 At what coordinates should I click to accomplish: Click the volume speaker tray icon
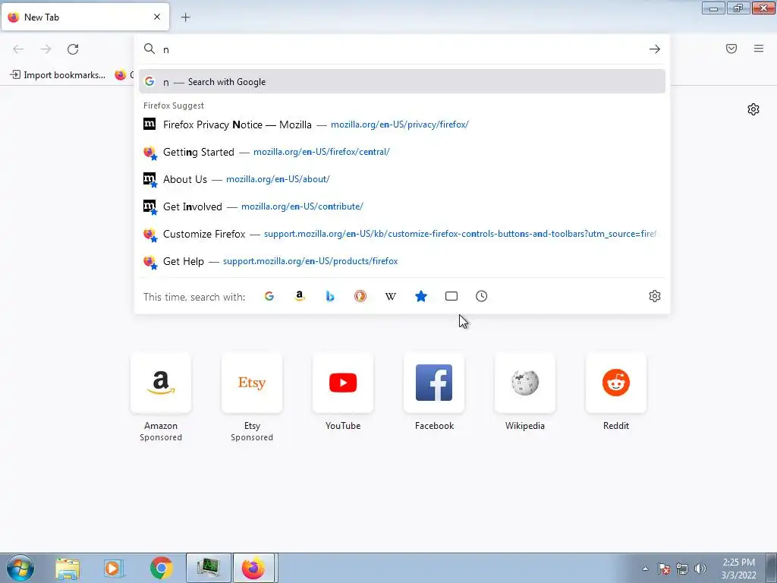click(x=700, y=569)
